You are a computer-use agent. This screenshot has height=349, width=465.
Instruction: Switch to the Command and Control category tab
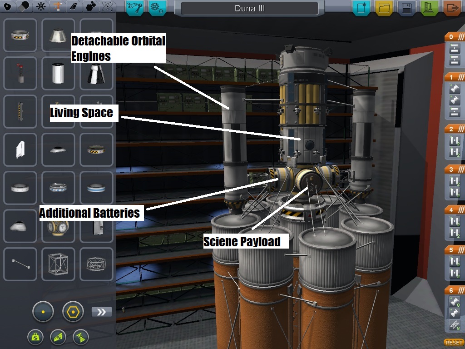tap(41, 6)
